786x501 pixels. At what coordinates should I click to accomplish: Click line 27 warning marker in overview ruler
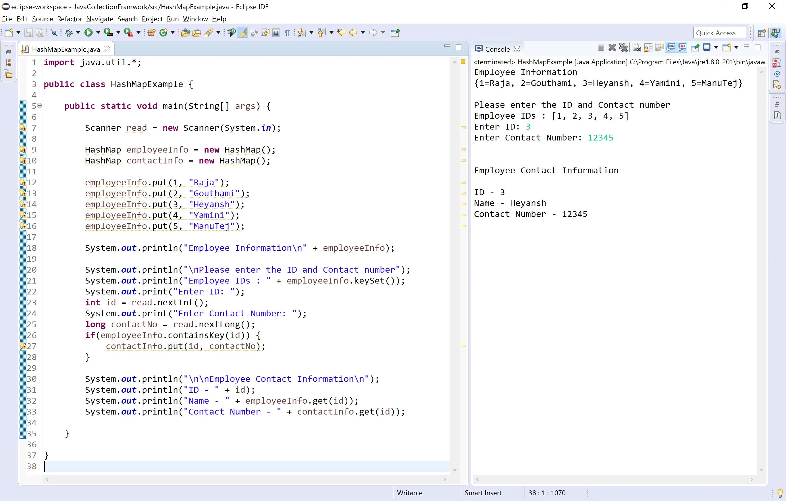[x=463, y=346]
